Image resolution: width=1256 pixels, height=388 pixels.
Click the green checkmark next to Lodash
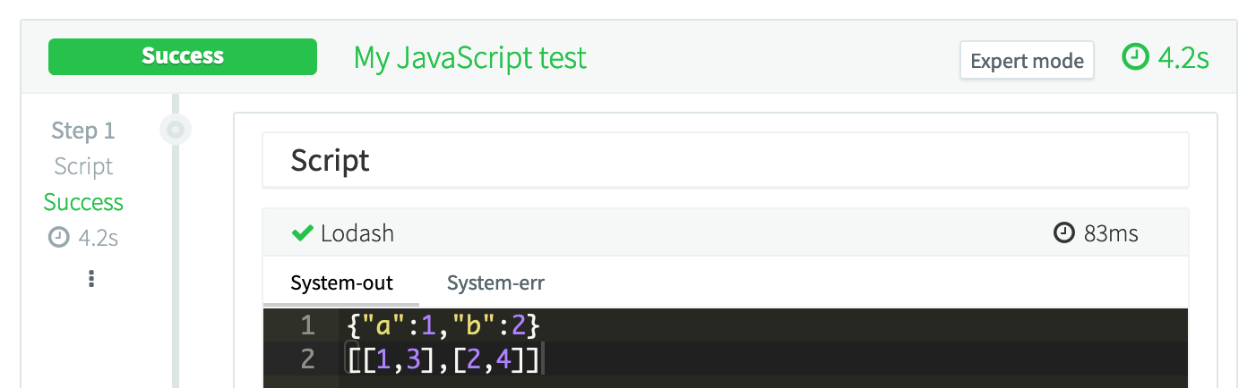coord(302,234)
